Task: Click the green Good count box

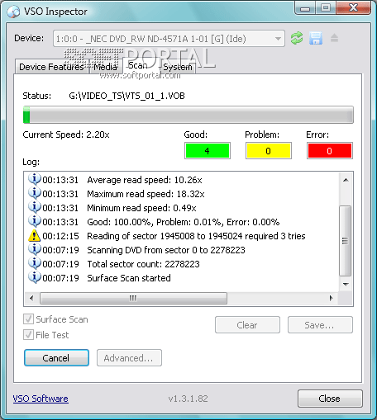Action: click(208, 151)
